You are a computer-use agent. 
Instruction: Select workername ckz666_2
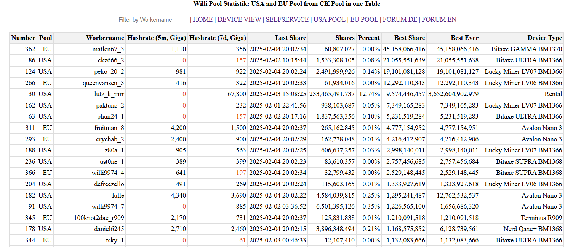pos(111,60)
